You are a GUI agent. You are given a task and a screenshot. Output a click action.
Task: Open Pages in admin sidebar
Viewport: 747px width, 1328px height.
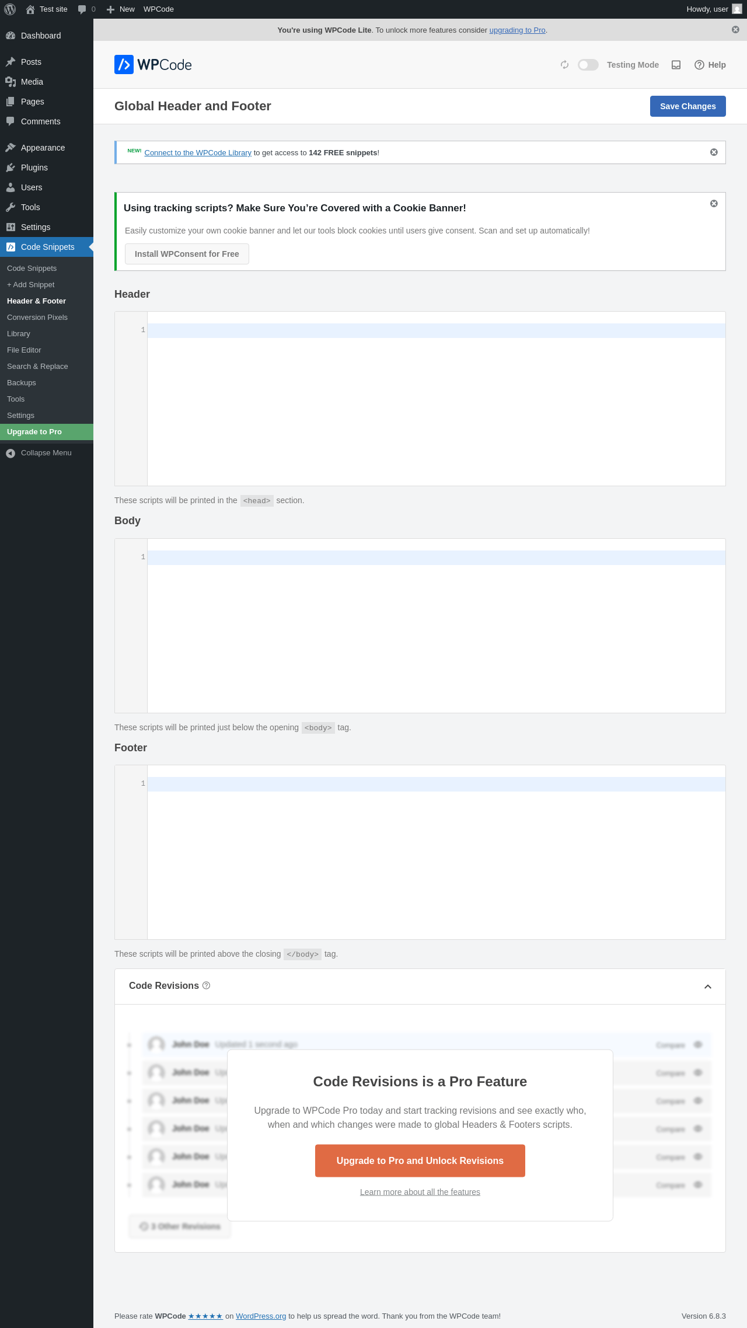[47, 102]
